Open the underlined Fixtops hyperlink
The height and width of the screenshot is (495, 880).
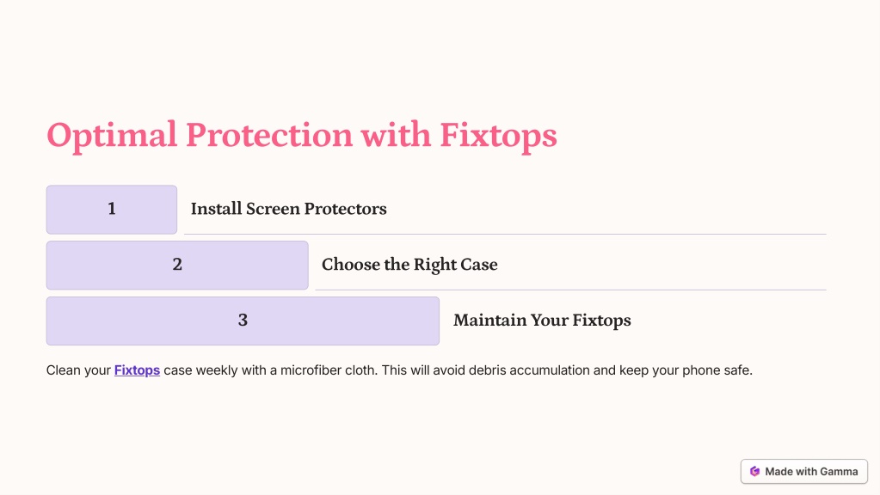click(137, 370)
